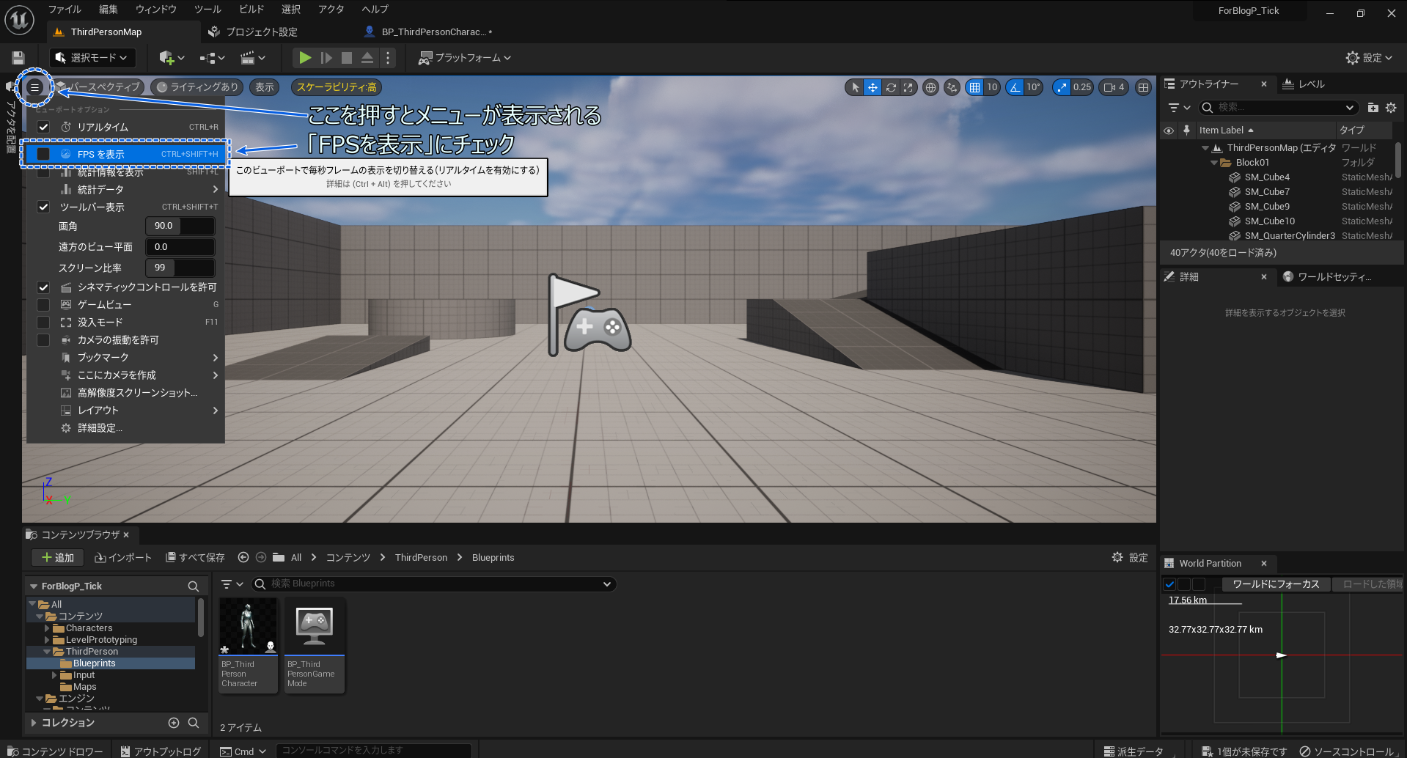Click the save level icon
Viewport: 1407px width, 758px height.
pyautogui.click(x=16, y=57)
